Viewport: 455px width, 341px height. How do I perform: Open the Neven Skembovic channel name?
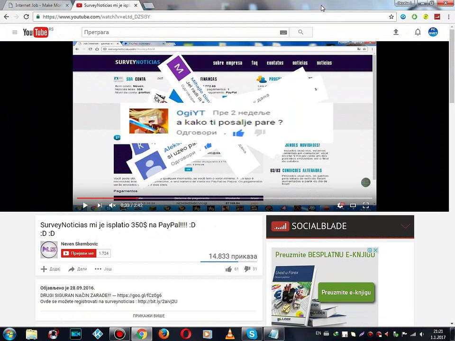79,244
